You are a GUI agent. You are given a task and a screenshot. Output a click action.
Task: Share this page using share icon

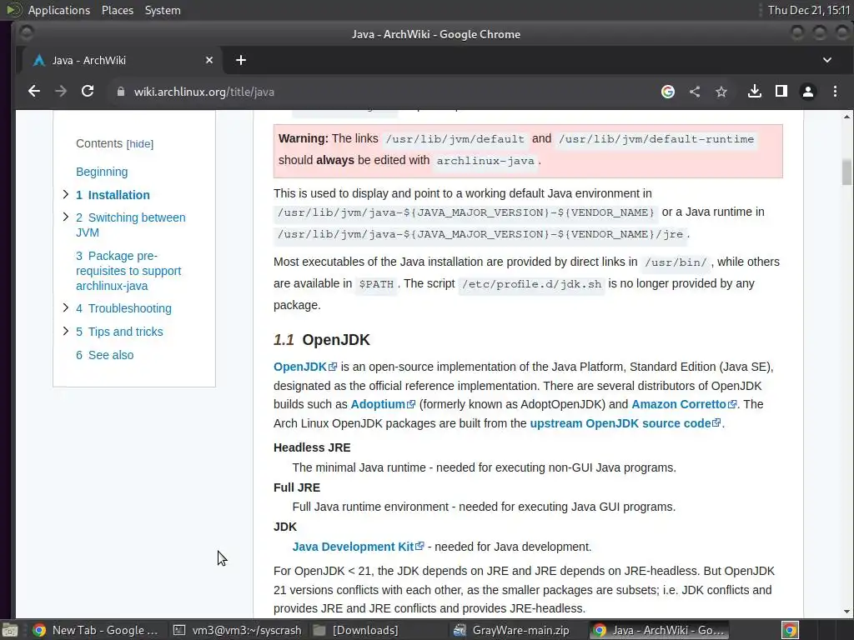695,92
